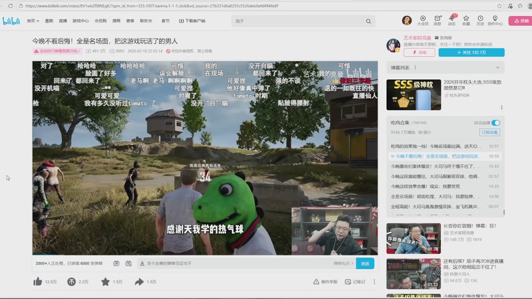This screenshot has width=532, height=299.
Task: Open 游戏中心 in the top navigation
Action: [x=80, y=21]
